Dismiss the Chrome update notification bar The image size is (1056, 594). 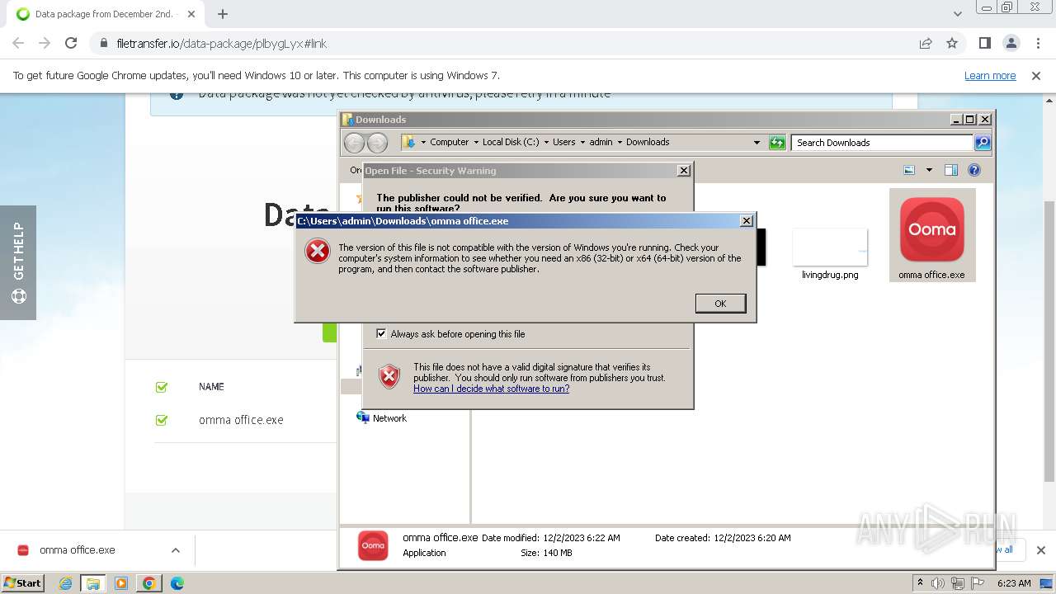pos(1036,75)
